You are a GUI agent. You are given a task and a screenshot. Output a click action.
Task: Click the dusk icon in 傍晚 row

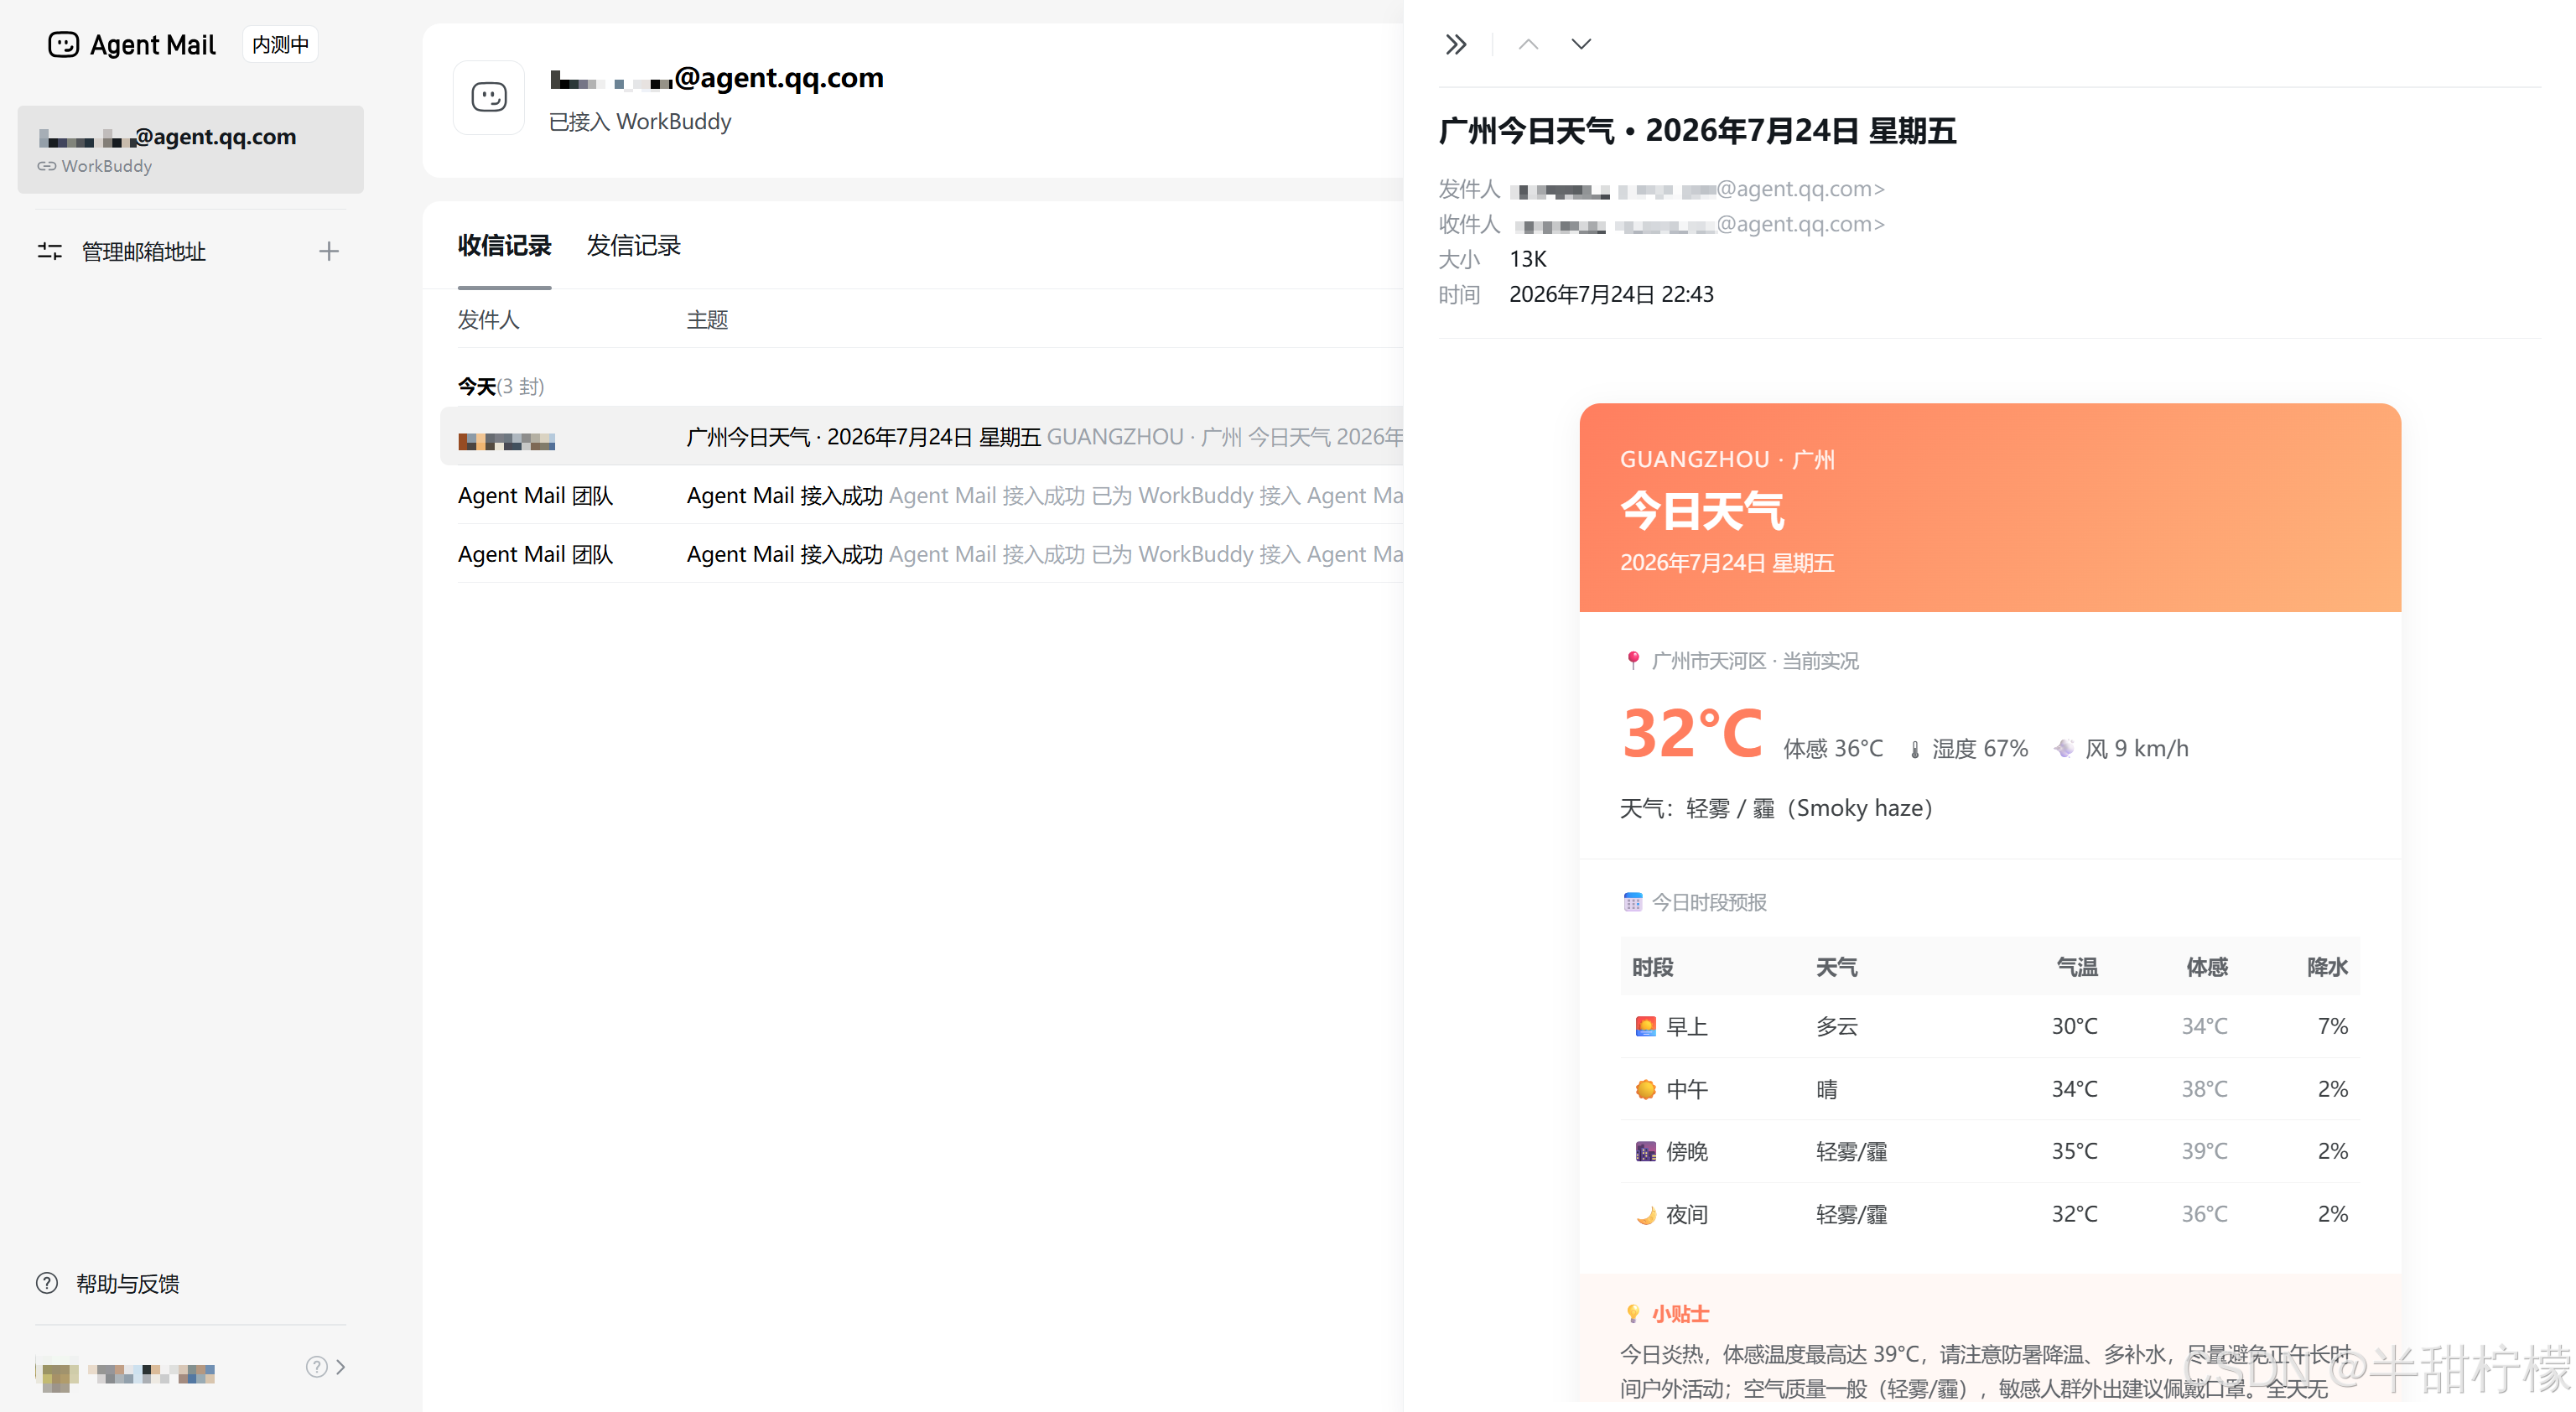point(1645,1151)
